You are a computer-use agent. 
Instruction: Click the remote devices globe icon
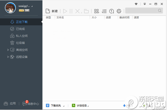pyautogui.click(x=12, y=57)
